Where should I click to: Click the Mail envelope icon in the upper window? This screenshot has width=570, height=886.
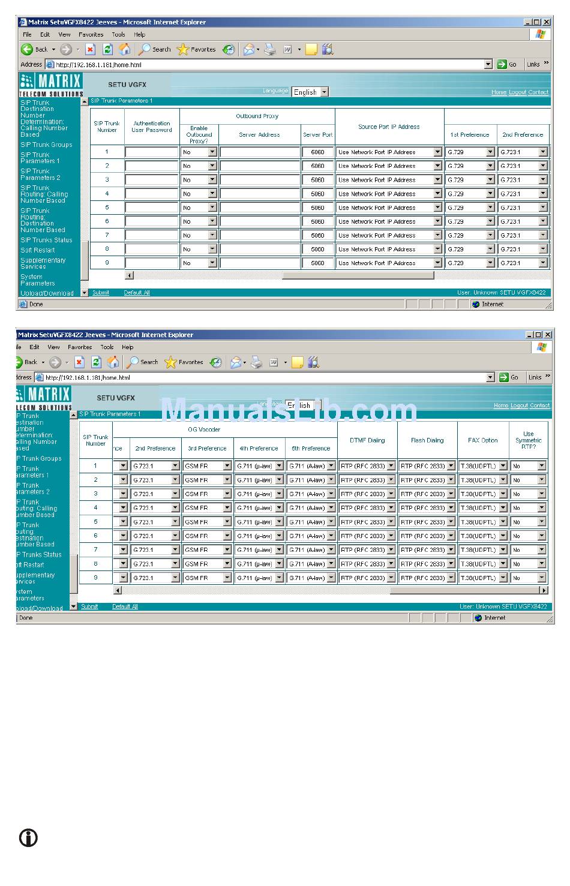click(x=248, y=50)
